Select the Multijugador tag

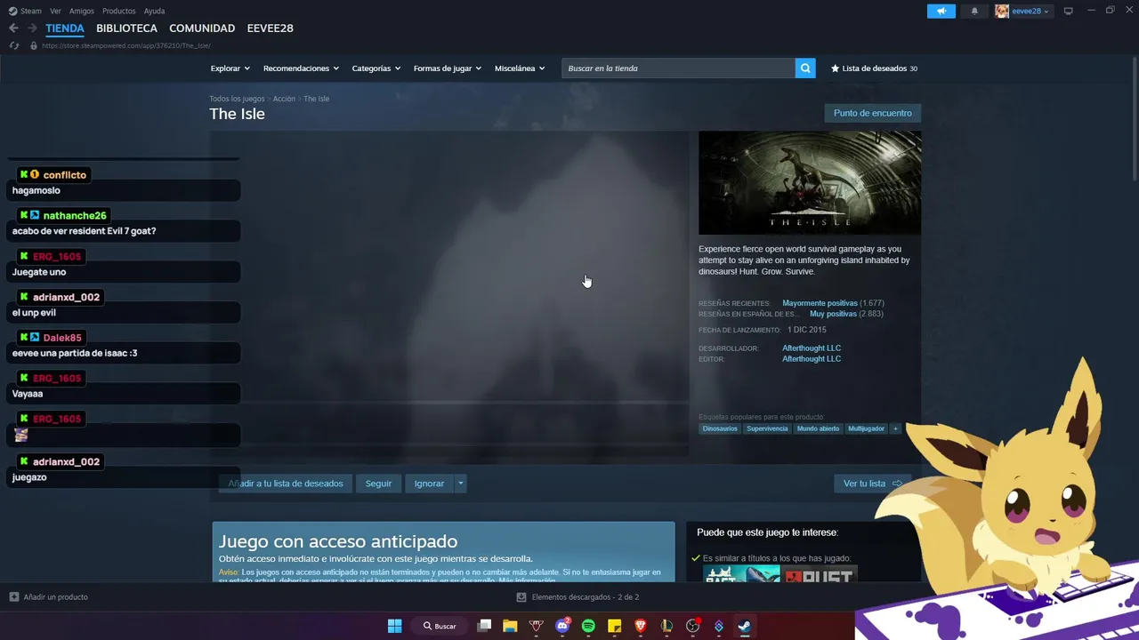[x=866, y=428]
